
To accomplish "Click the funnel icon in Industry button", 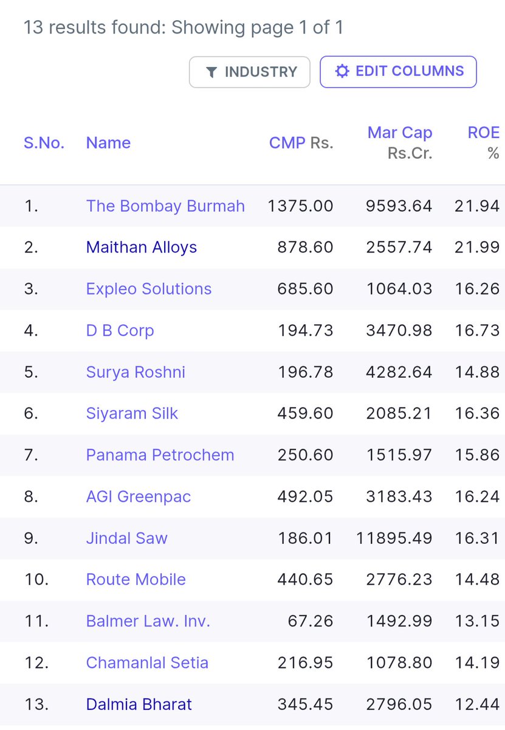I will click(211, 72).
